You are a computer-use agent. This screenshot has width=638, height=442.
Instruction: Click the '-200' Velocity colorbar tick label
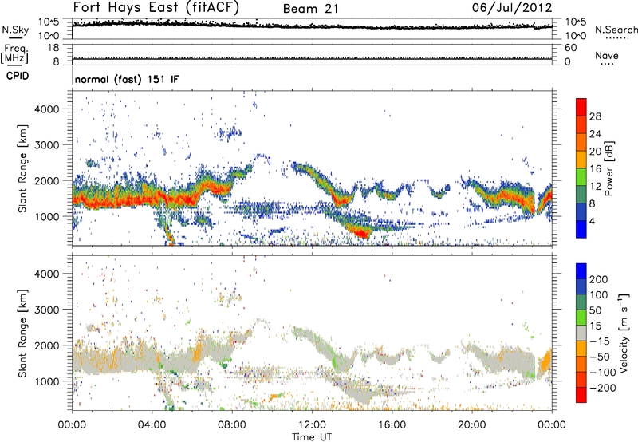(603, 388)
